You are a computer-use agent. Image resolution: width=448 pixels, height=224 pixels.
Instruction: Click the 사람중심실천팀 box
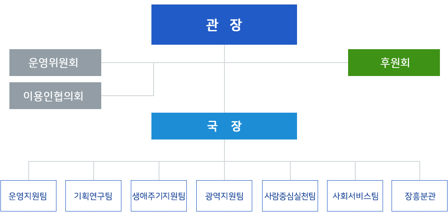tap(290, 196)
